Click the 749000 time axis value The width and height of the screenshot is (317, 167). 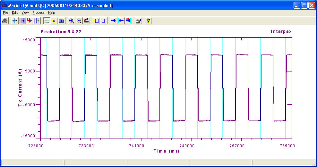[187, 146]
